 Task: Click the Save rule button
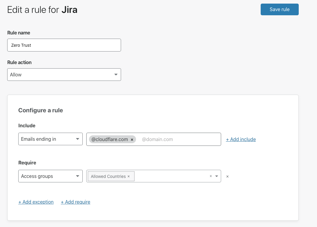[279, 9]
